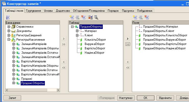Click the database tree scroll-left arrow
Viewport: 189px width, 102px height.
pyautogui.click(x=7, y=90)
